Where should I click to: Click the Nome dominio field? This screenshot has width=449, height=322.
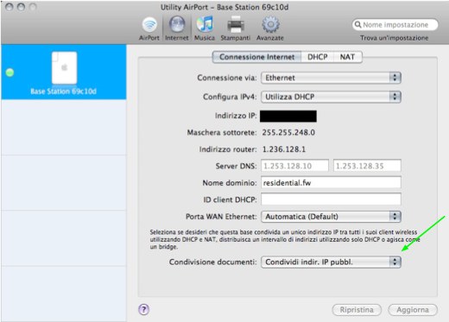pos(331,182)
